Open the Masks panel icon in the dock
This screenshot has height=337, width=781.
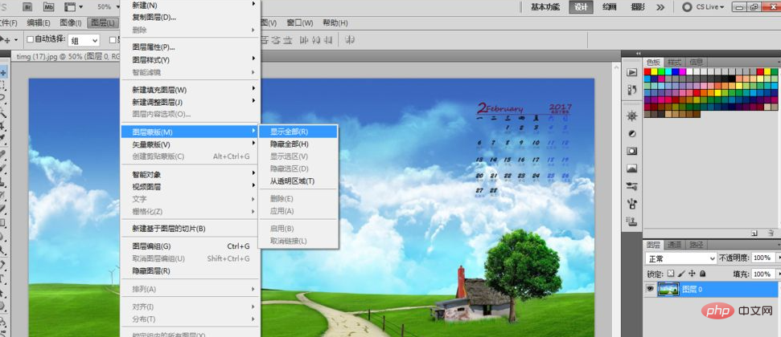click(632, 151)
